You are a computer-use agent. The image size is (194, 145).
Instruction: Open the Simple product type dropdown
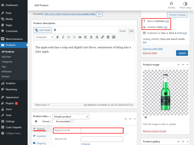(x=71, y=117)
